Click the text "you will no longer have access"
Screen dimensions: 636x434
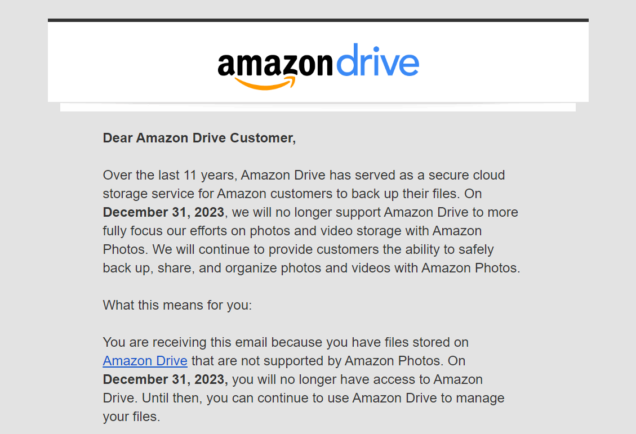324,379
